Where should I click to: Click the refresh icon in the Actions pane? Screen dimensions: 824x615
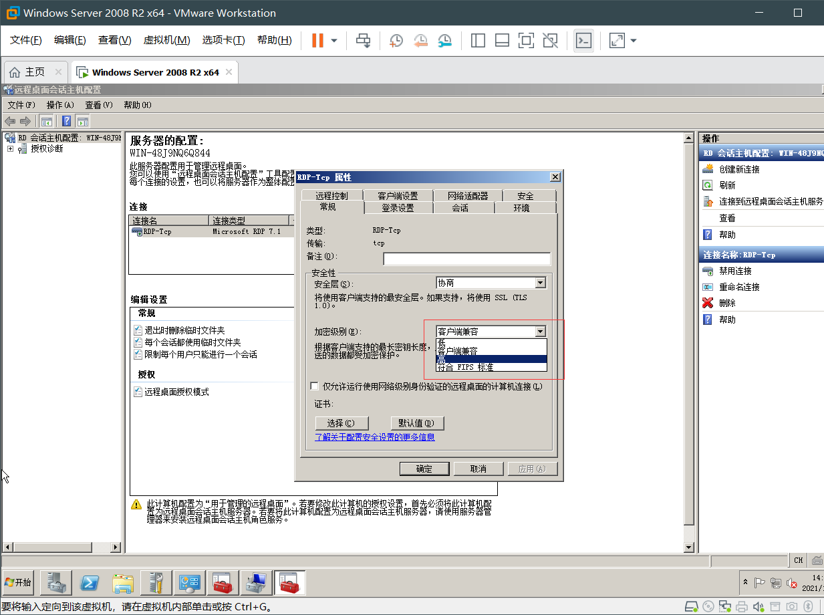(708, 185)
